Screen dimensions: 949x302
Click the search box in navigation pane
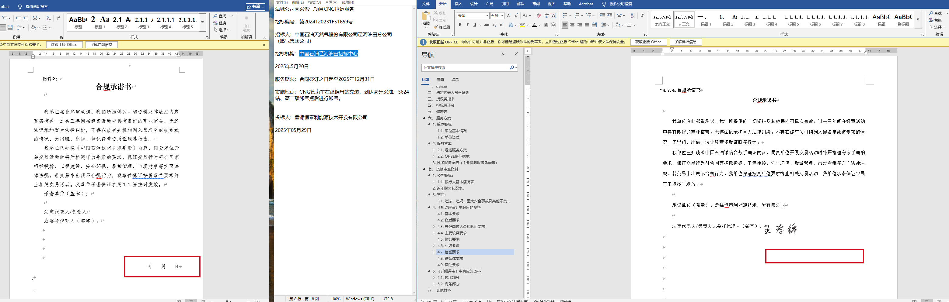point(465,68)
